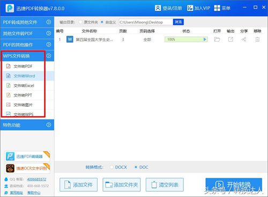Open the 菜单 grid icon

point(217,8)
